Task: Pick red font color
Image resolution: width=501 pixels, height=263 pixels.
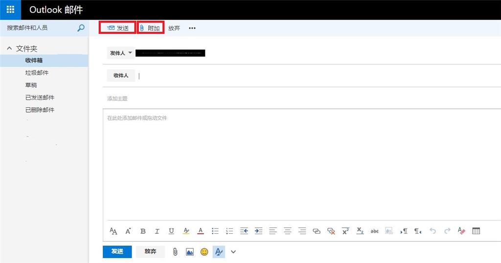Action: click(200, 231)
